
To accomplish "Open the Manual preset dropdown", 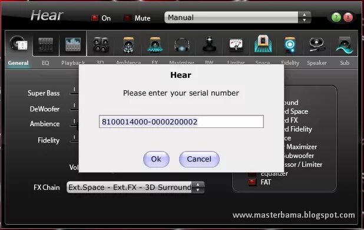I will point(237,17).
